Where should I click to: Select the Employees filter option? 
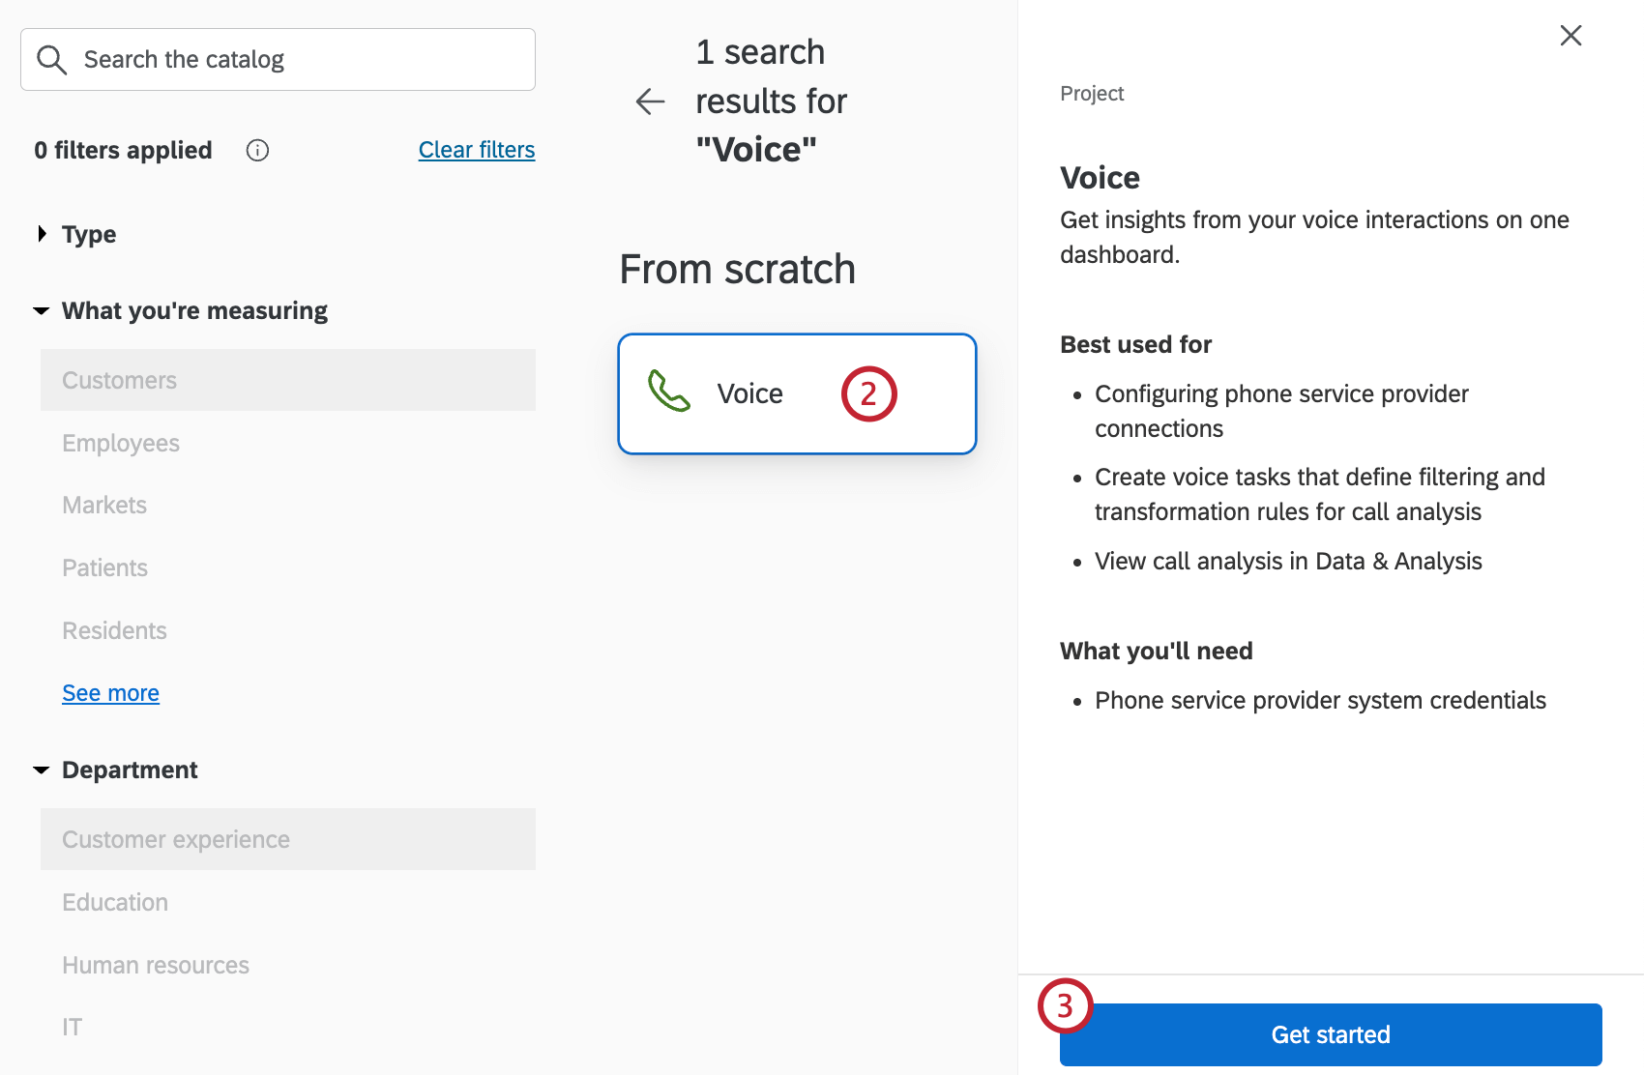coord(121,444)
